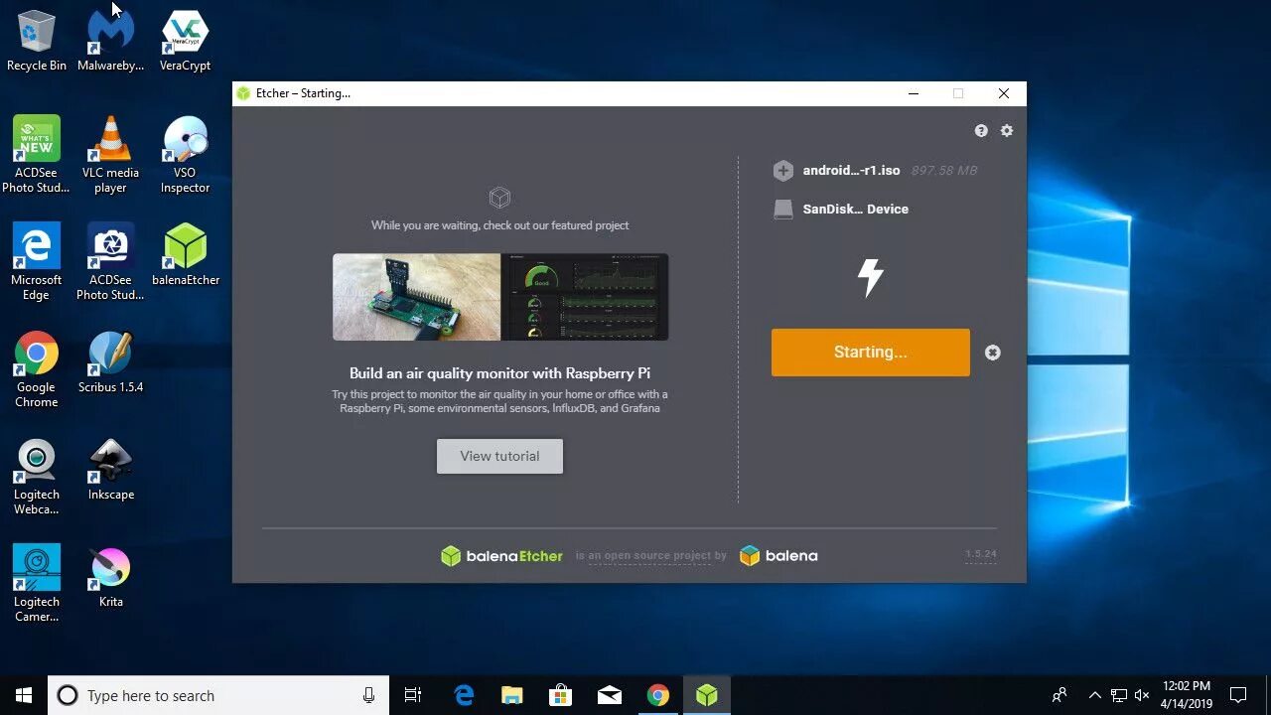Open VLC media player desktop shortcut
This screenshot has height=715, width=1271.
[111, 155]
